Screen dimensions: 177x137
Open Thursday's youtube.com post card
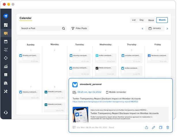131,58
